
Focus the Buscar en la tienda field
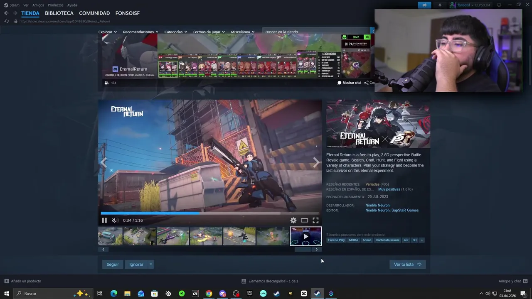(316, 32)
